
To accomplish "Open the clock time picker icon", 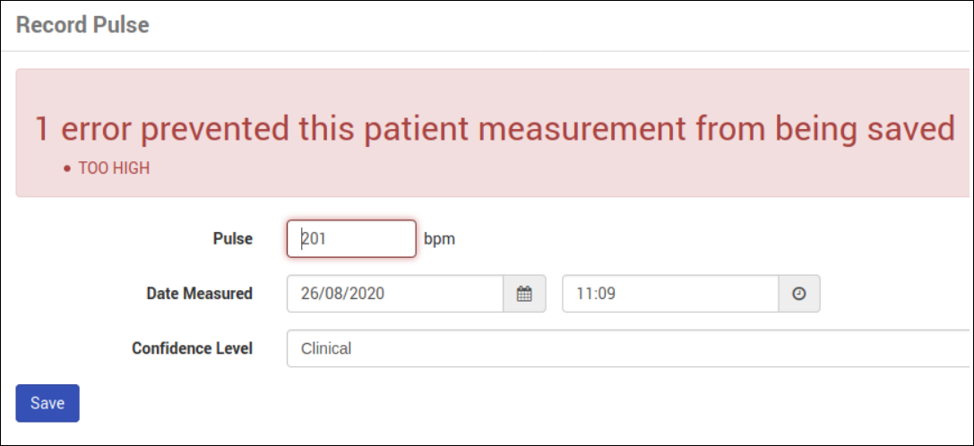I will tap(799, 293).
